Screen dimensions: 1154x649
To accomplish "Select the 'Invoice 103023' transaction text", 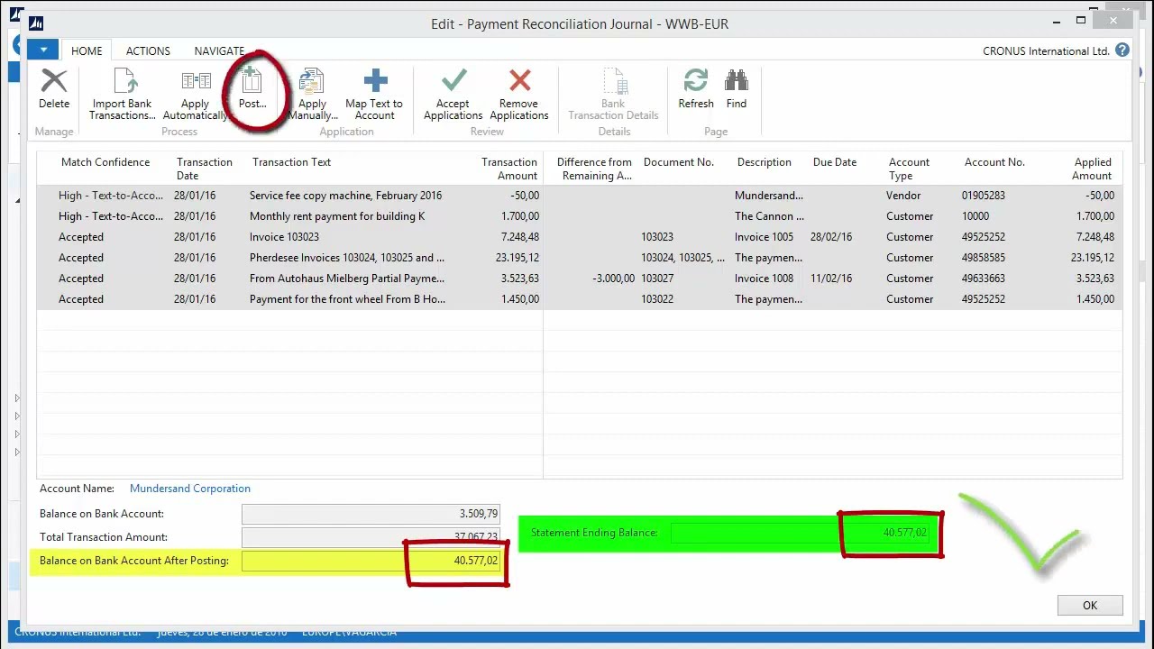I will click(284, 237).
